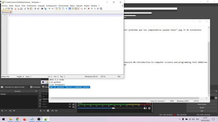
Task: Toggle the lock of the bottom OBS source
Action: click(73, 107)
